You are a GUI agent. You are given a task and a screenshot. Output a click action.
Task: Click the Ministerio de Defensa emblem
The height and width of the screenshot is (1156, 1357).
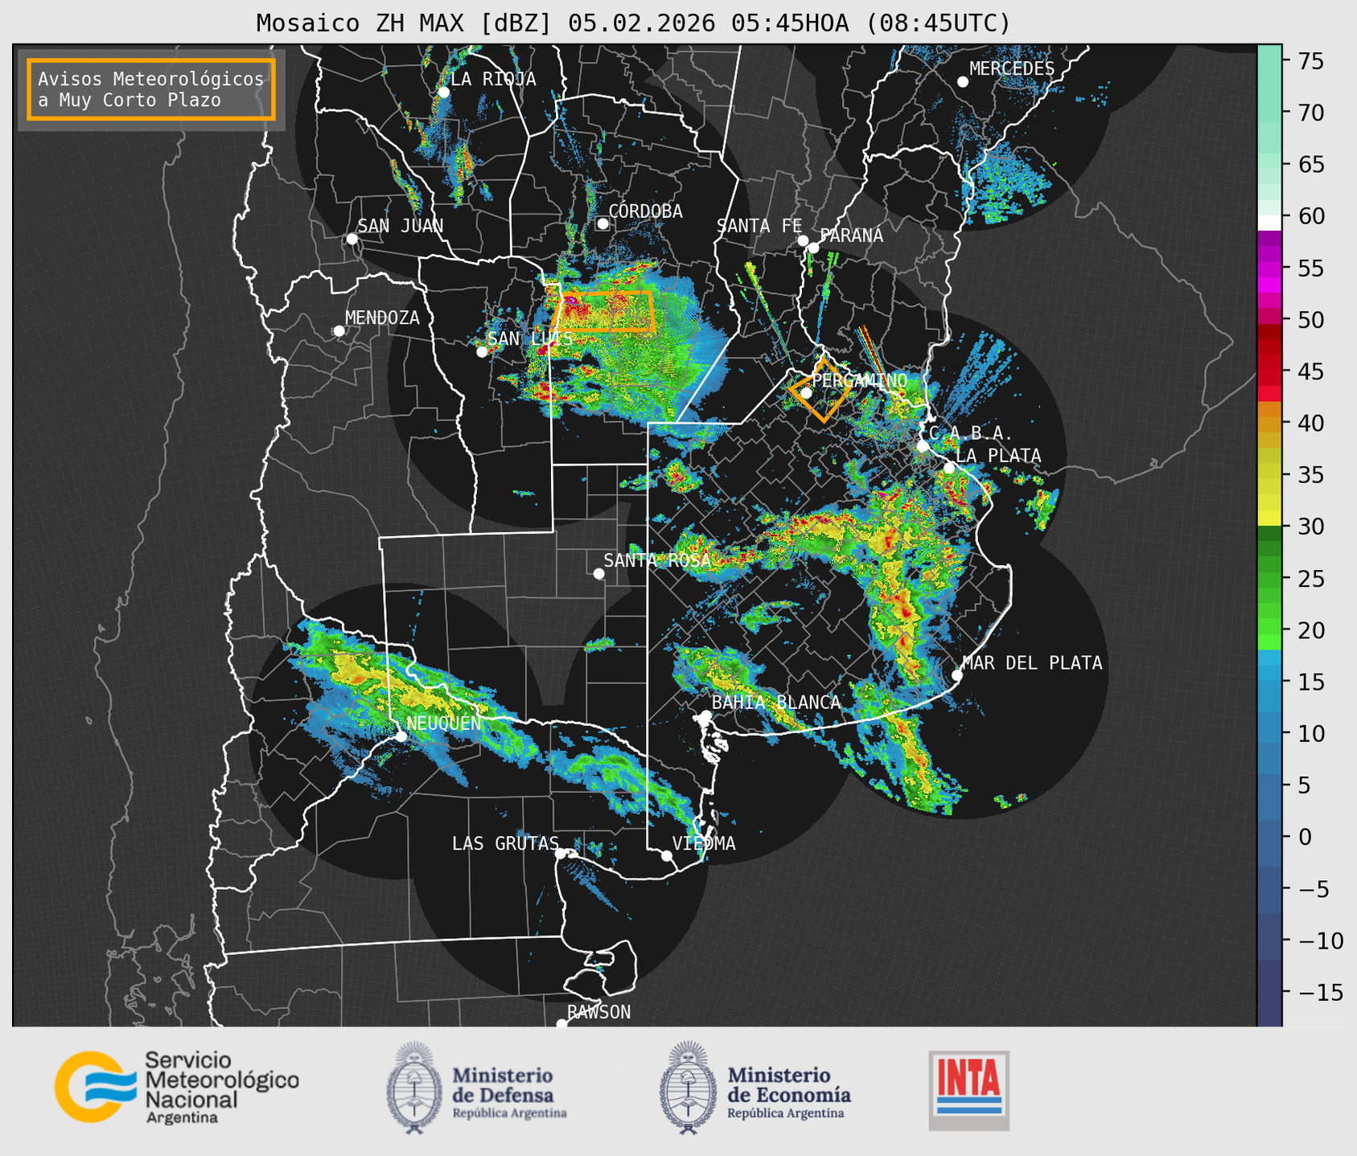[414, 1088]
